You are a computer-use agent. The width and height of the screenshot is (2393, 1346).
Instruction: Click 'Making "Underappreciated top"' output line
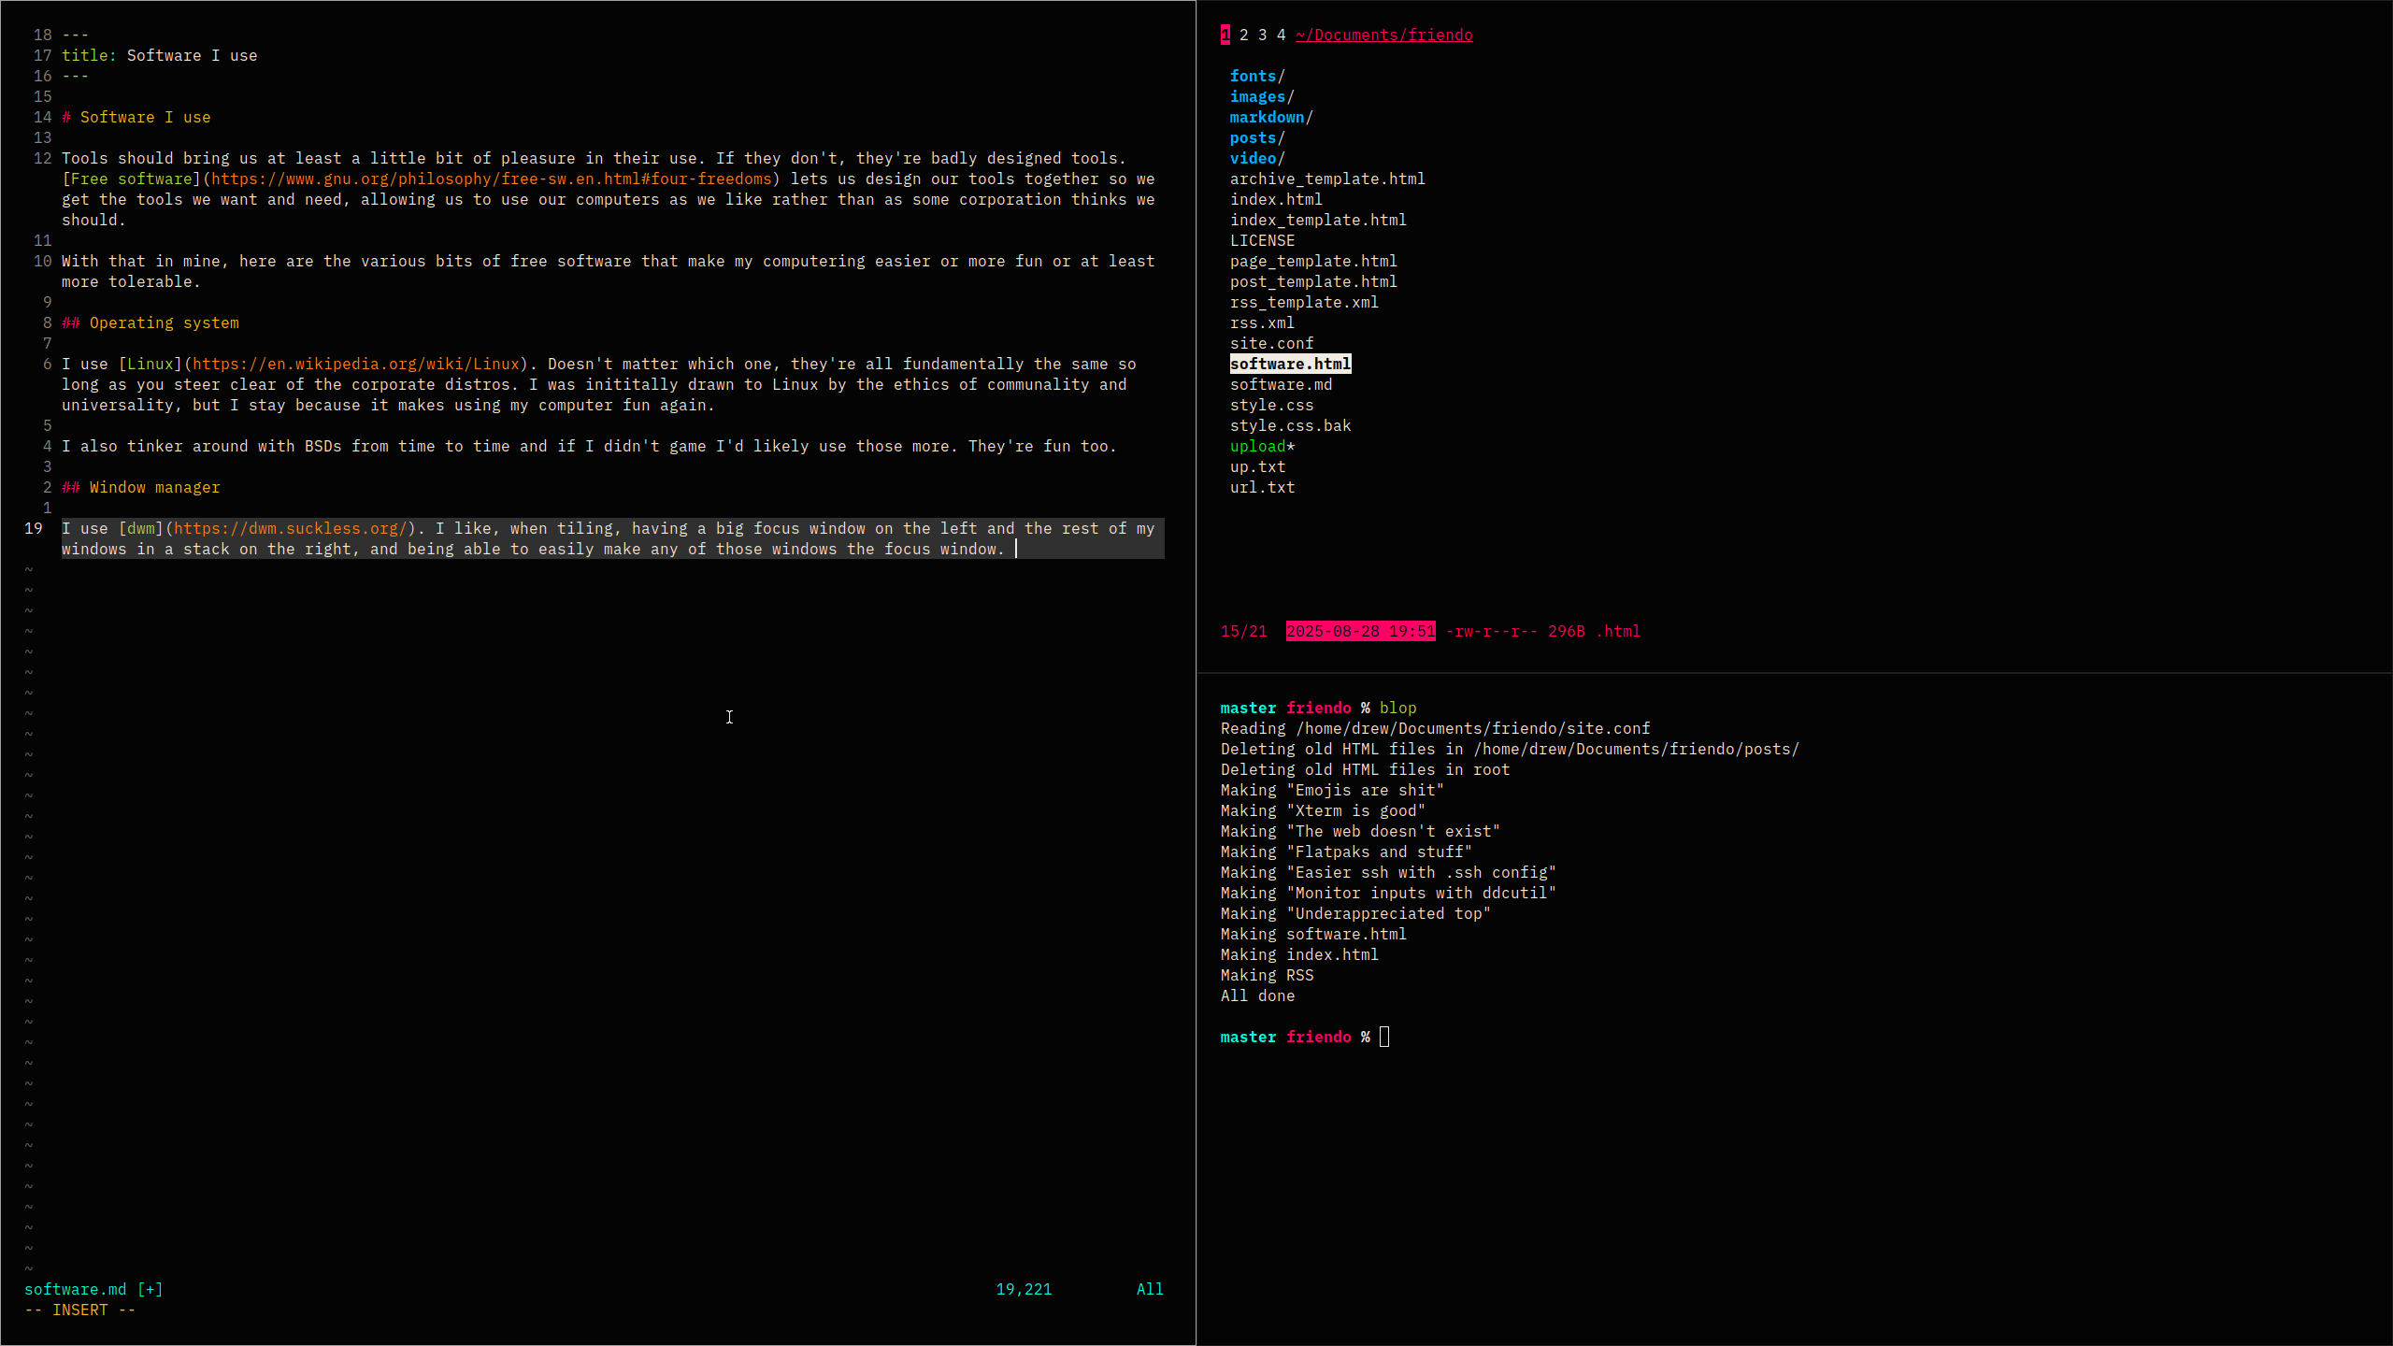(x=1355, y=913)
